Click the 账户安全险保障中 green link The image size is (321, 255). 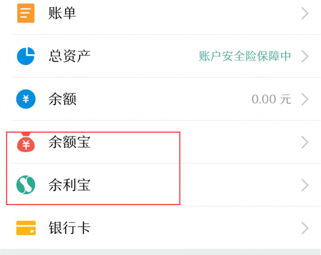(x=245, y=56)
